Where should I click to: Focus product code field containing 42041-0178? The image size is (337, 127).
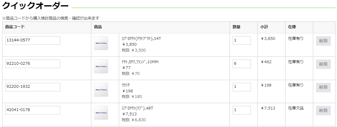coord(33,110)
